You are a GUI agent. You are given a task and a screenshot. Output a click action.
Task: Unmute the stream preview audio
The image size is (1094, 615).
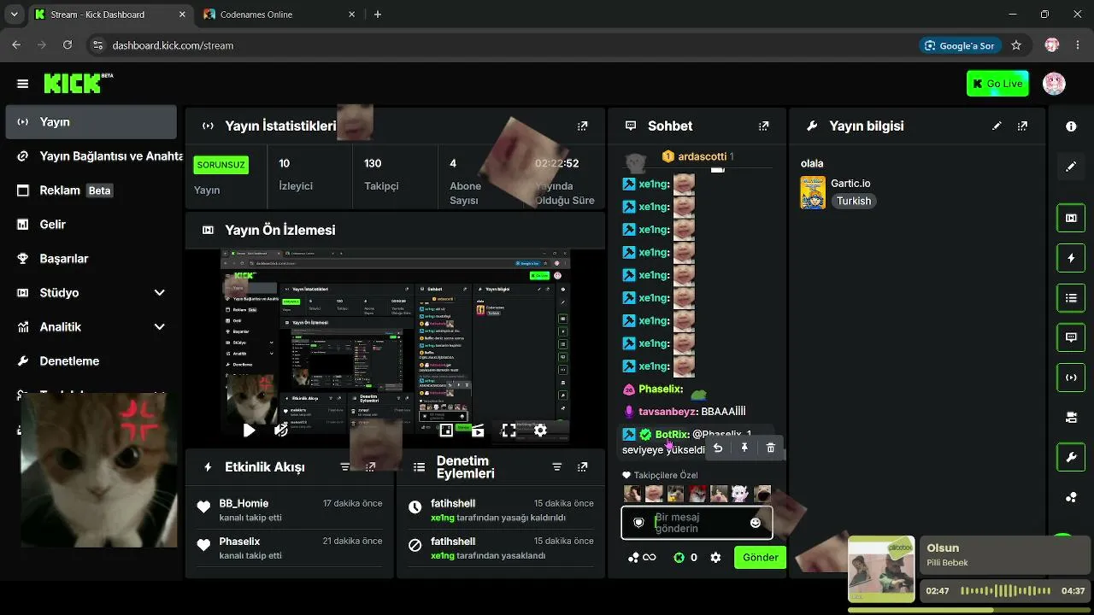[281, 430]
